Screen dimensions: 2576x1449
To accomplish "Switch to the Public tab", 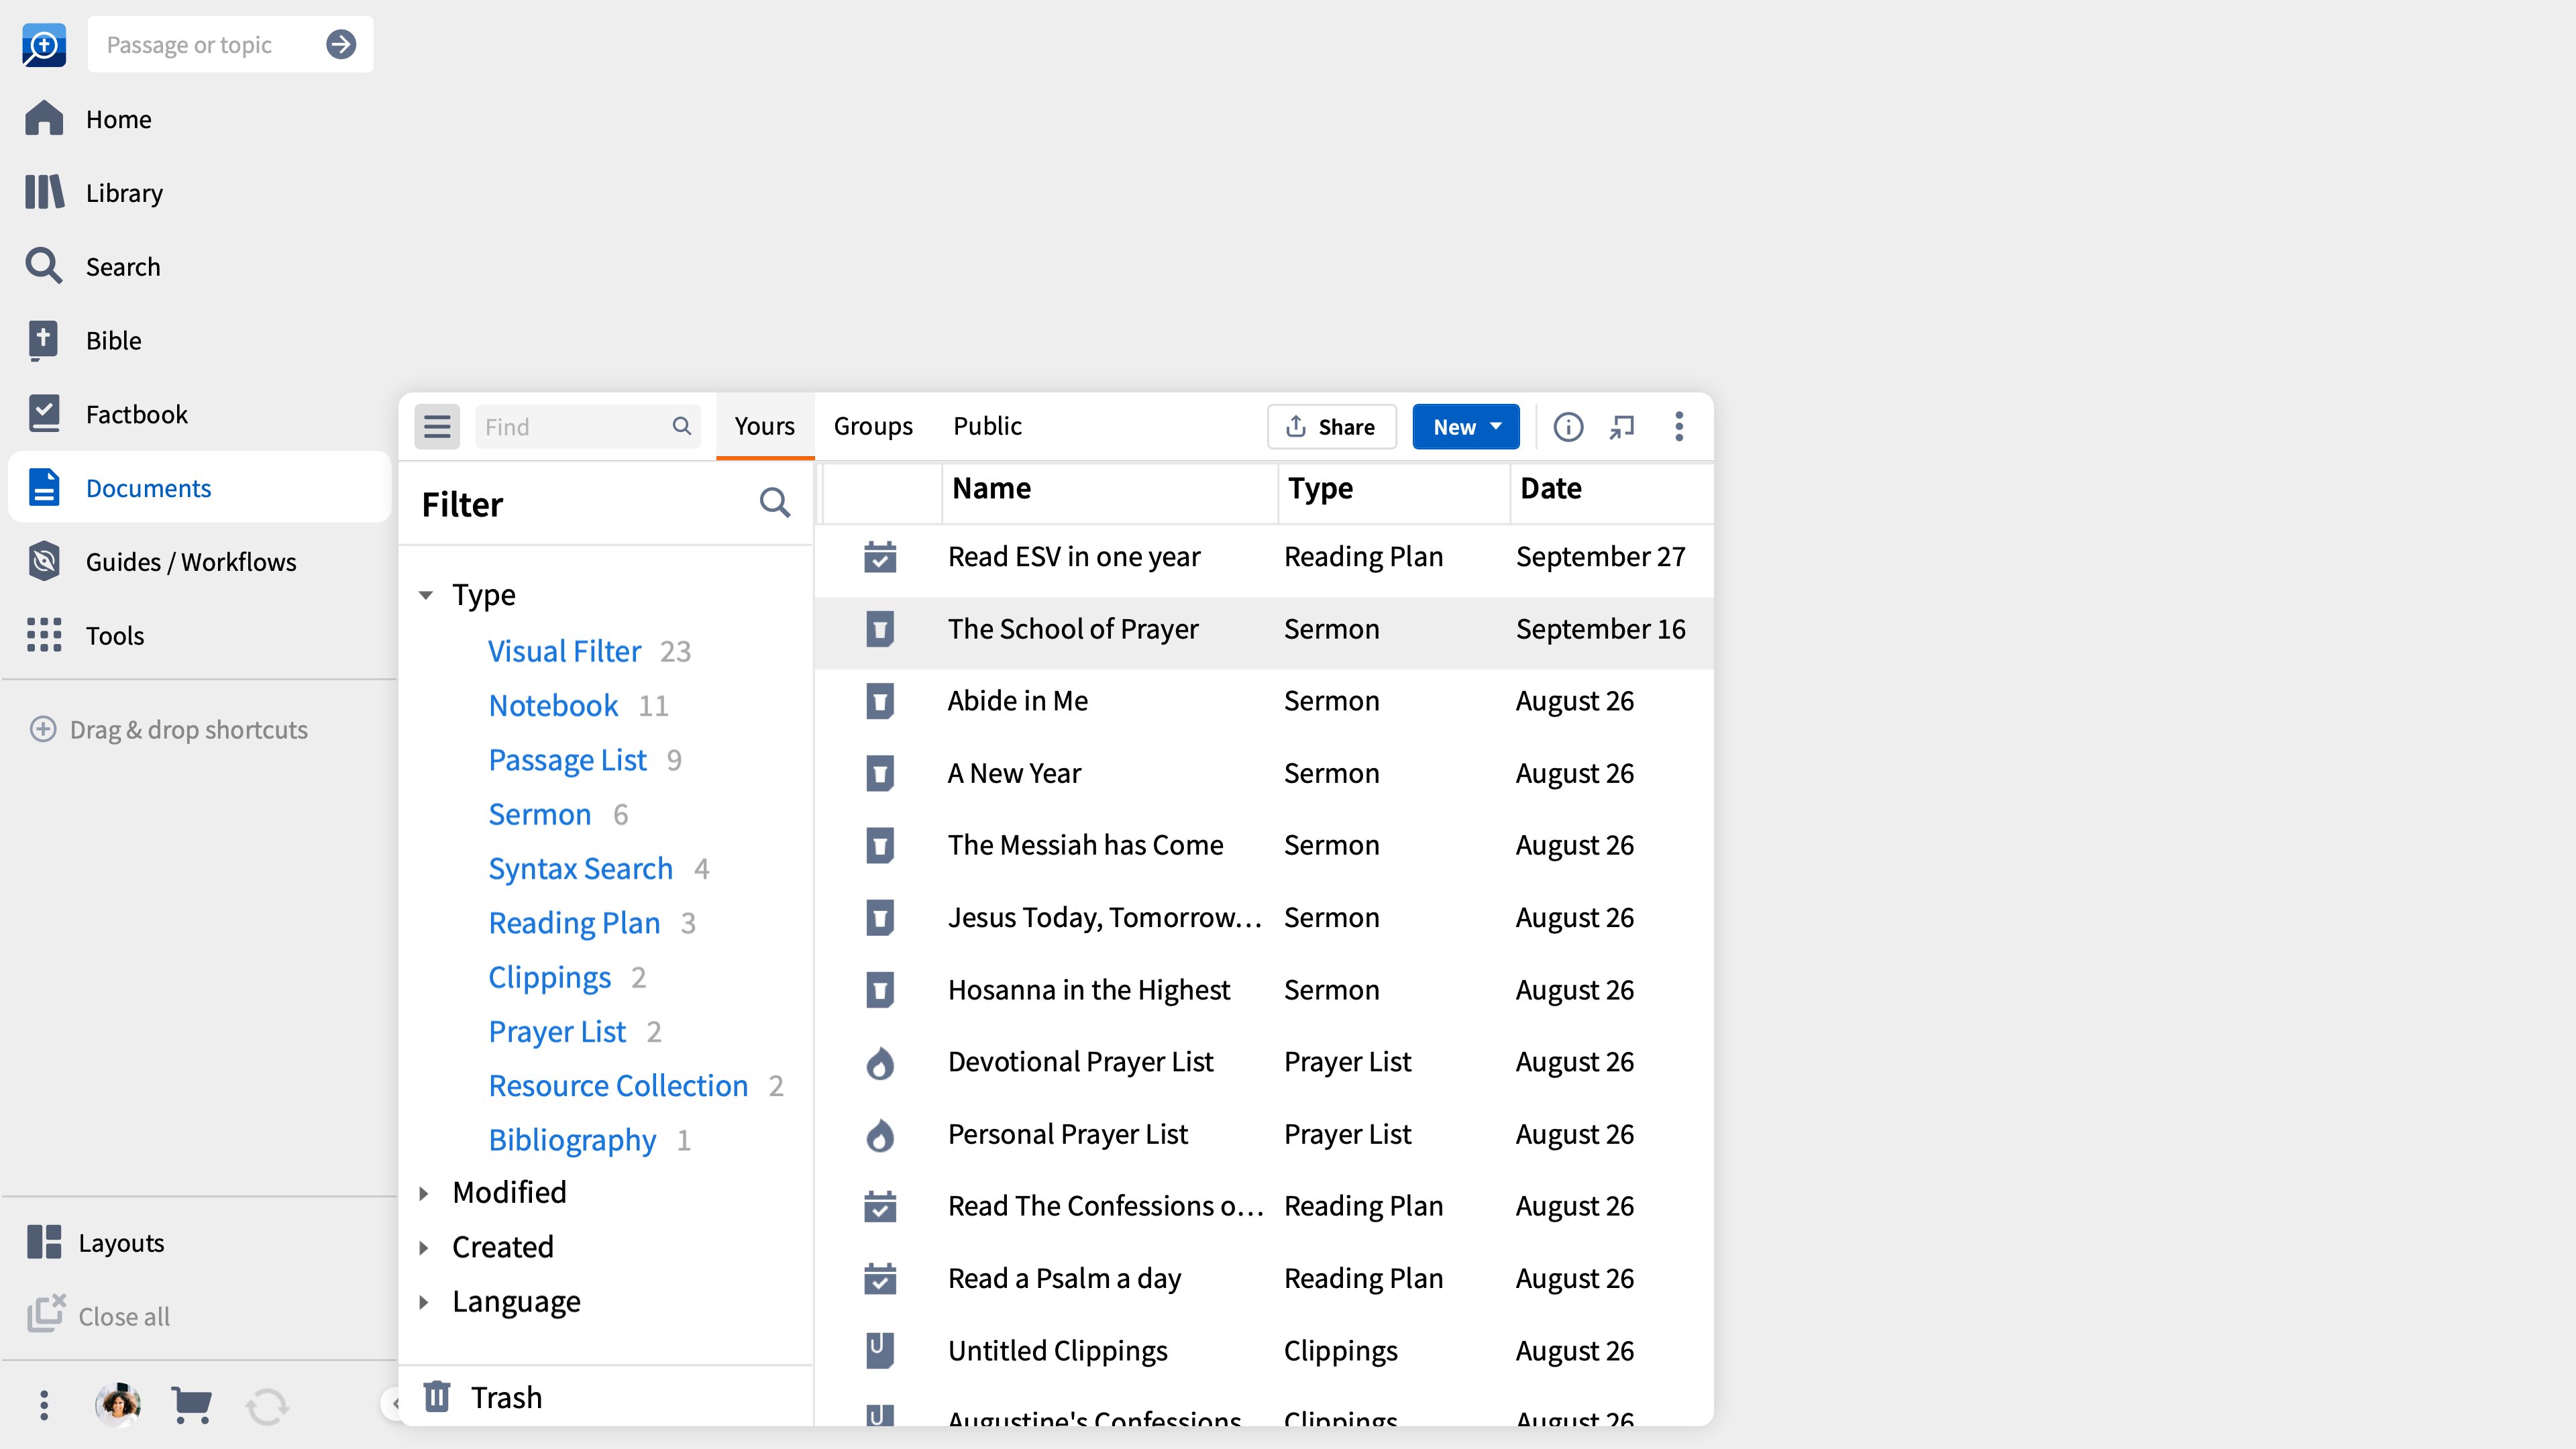I will [987, 426].
